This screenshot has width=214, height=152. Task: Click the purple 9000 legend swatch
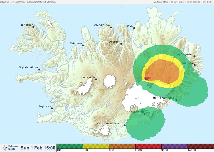tap(175, 146)
